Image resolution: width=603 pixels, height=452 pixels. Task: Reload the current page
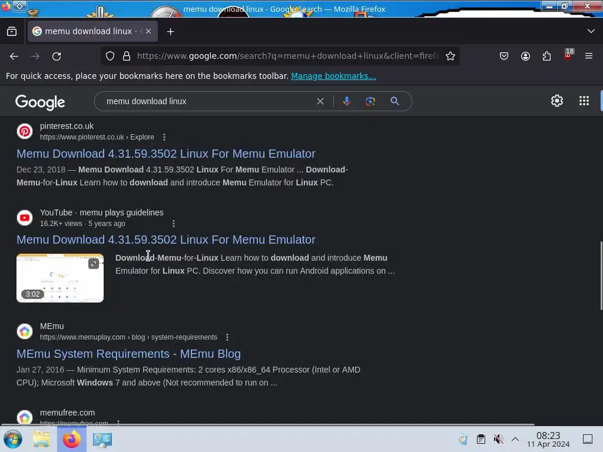point(57,56)
